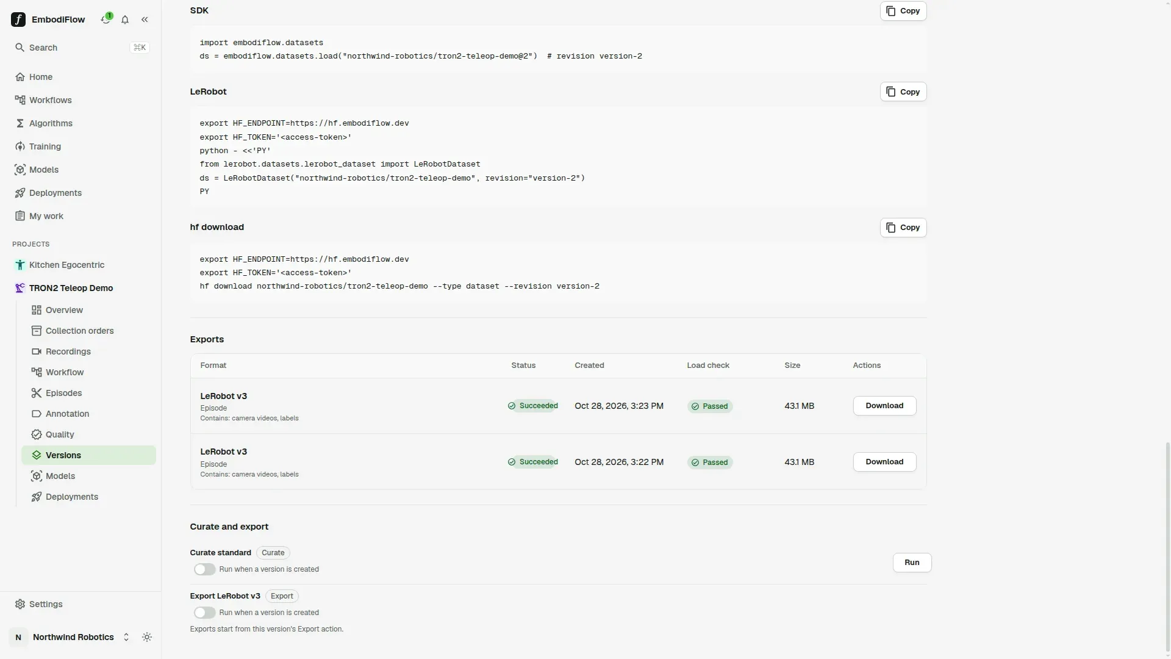Screen dimensions: 1171x659
Task: Click the Versions layers icon
Action: tap(37, 455)
